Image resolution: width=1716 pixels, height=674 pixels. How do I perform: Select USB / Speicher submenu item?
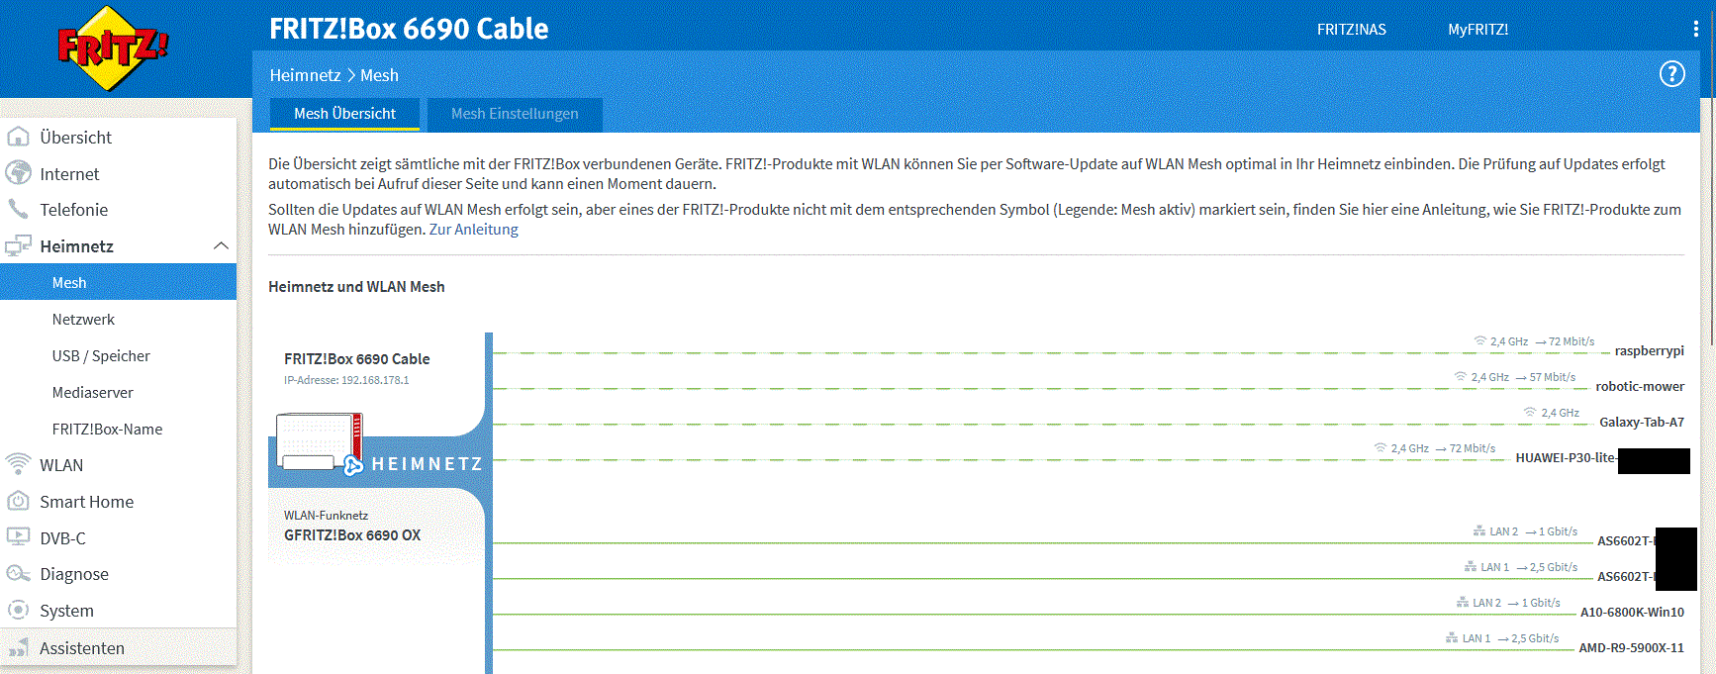pyautogui.click(x=118, y=355)
